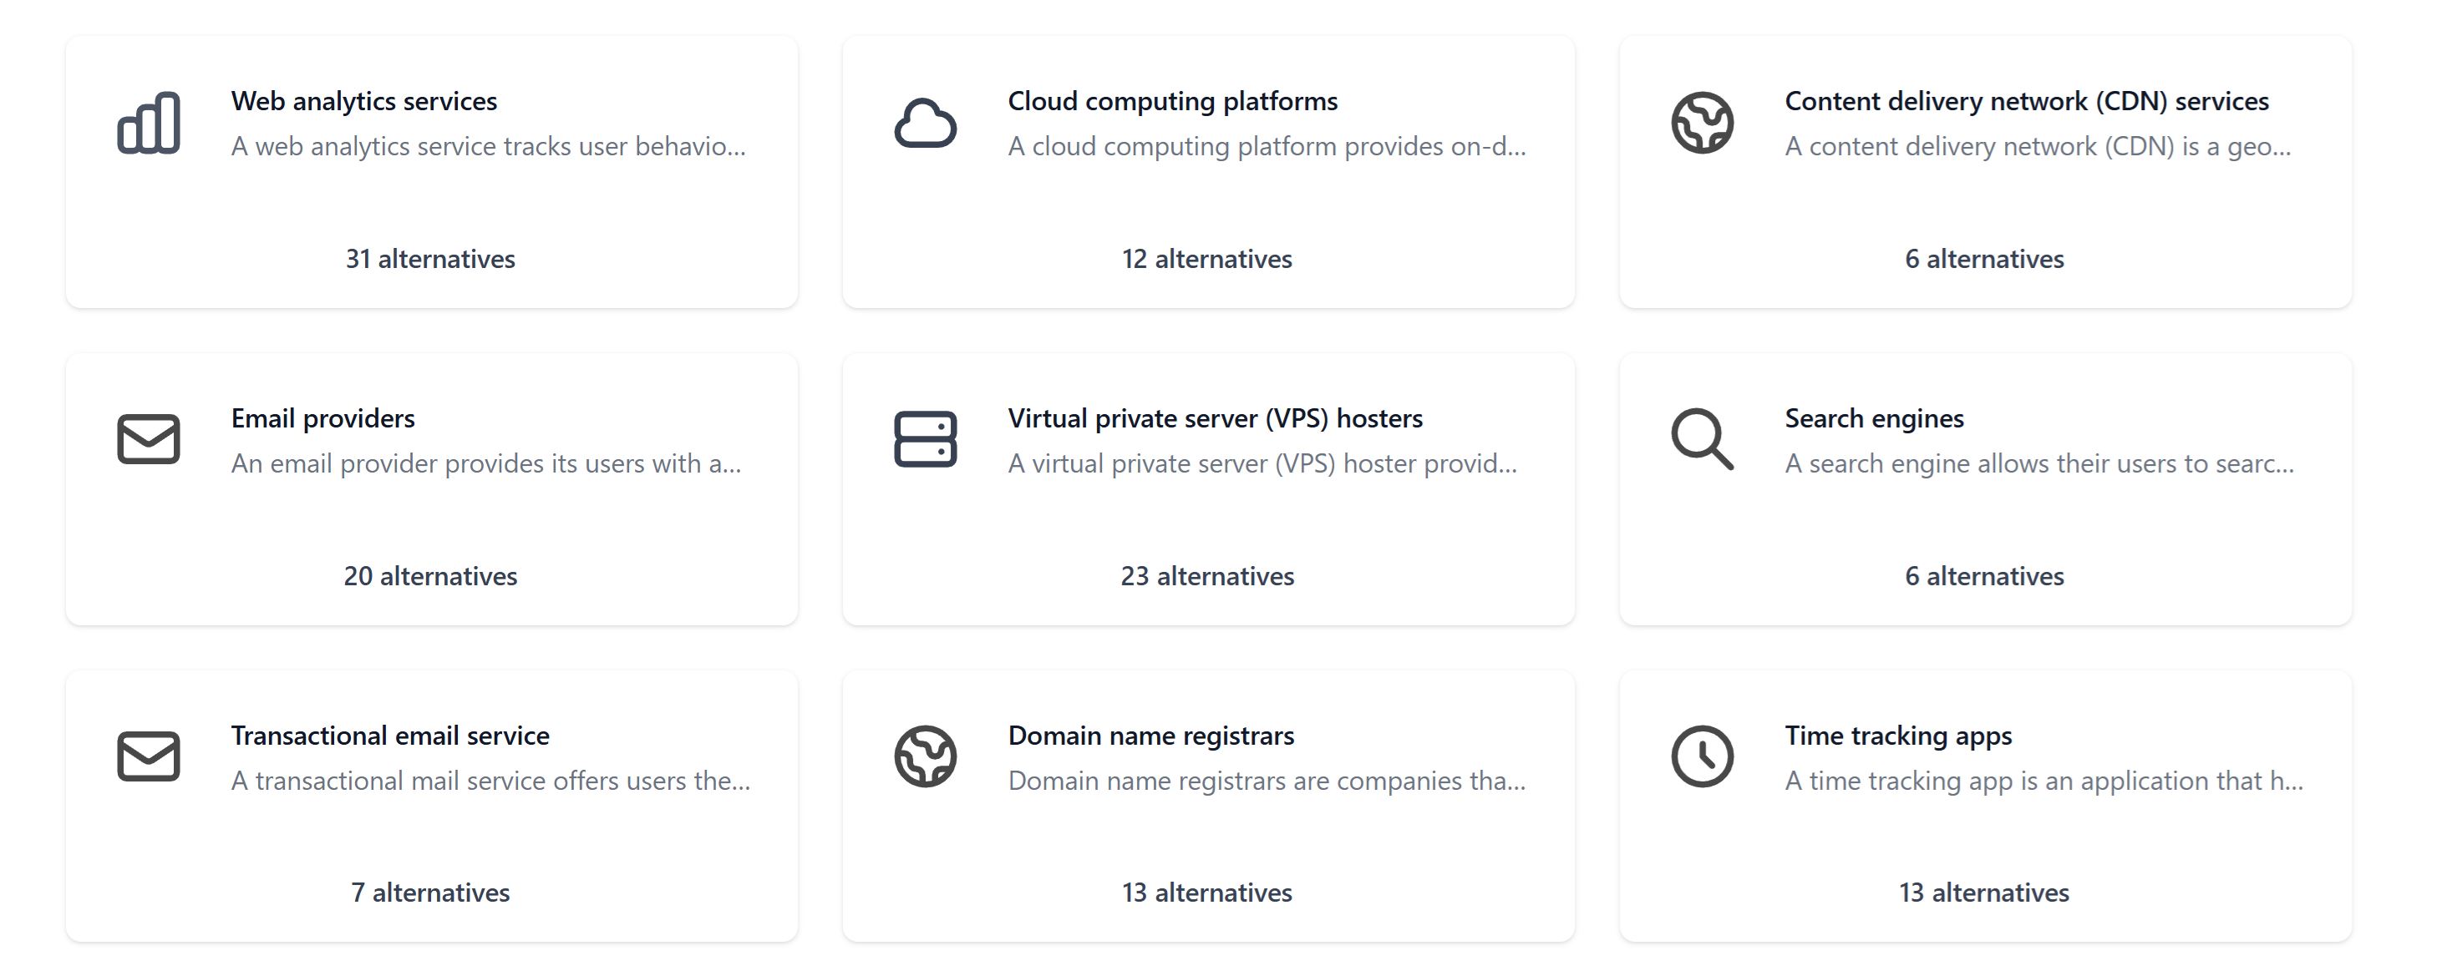Screen dimensions: 2442x966
Task: Select Content delivery network (CDN) services title
Action: point(2026,101)
